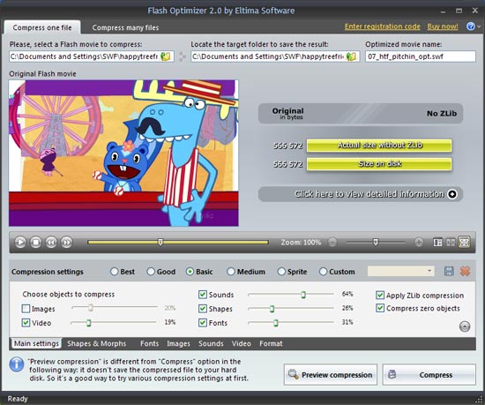Open the custom preset dropdown

coord(401,271)
